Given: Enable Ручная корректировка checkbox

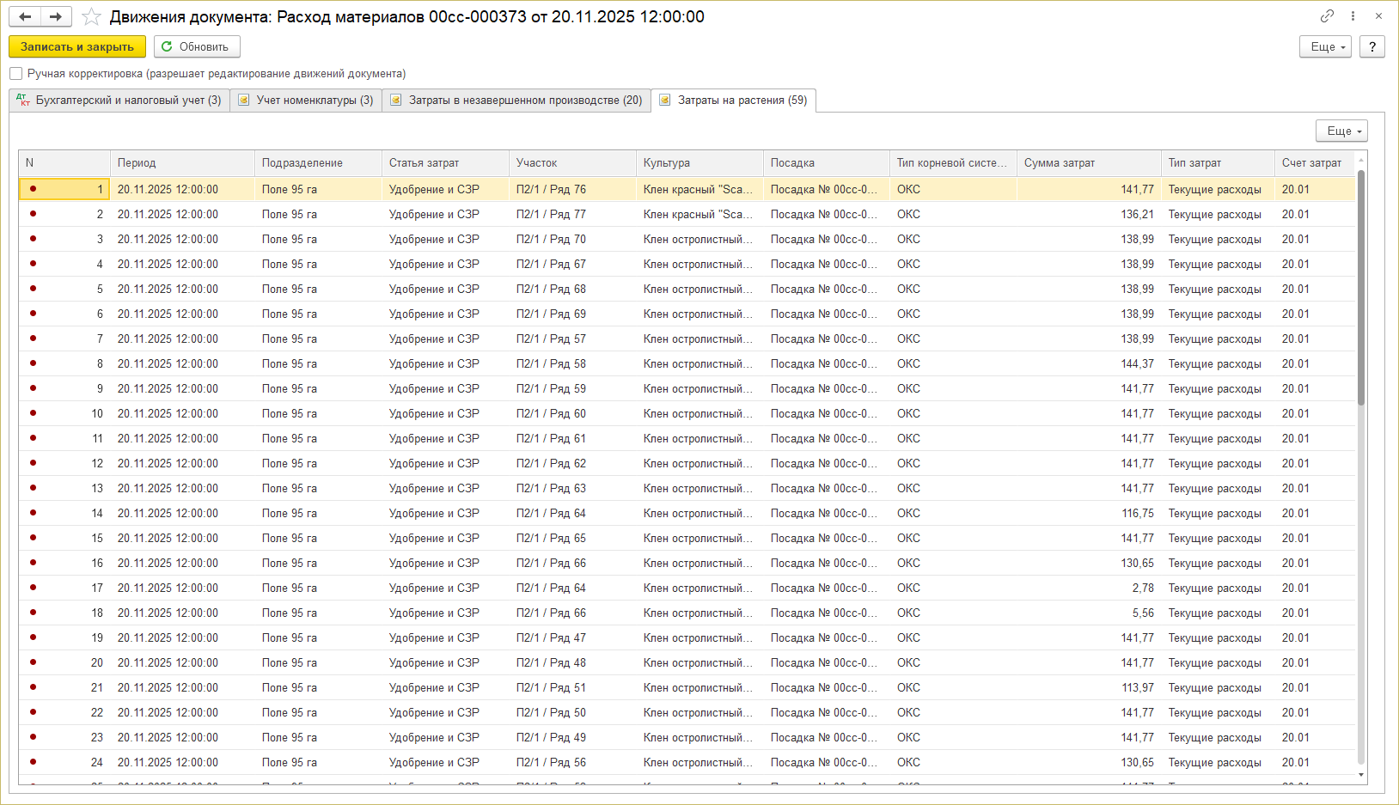Looking at the screenshot, I should tap(16, 74).
